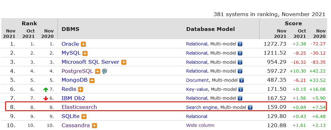331x130 pixels.
Task: Click the '381 systems in ranking' caption
Action: [x=269, y=14]
